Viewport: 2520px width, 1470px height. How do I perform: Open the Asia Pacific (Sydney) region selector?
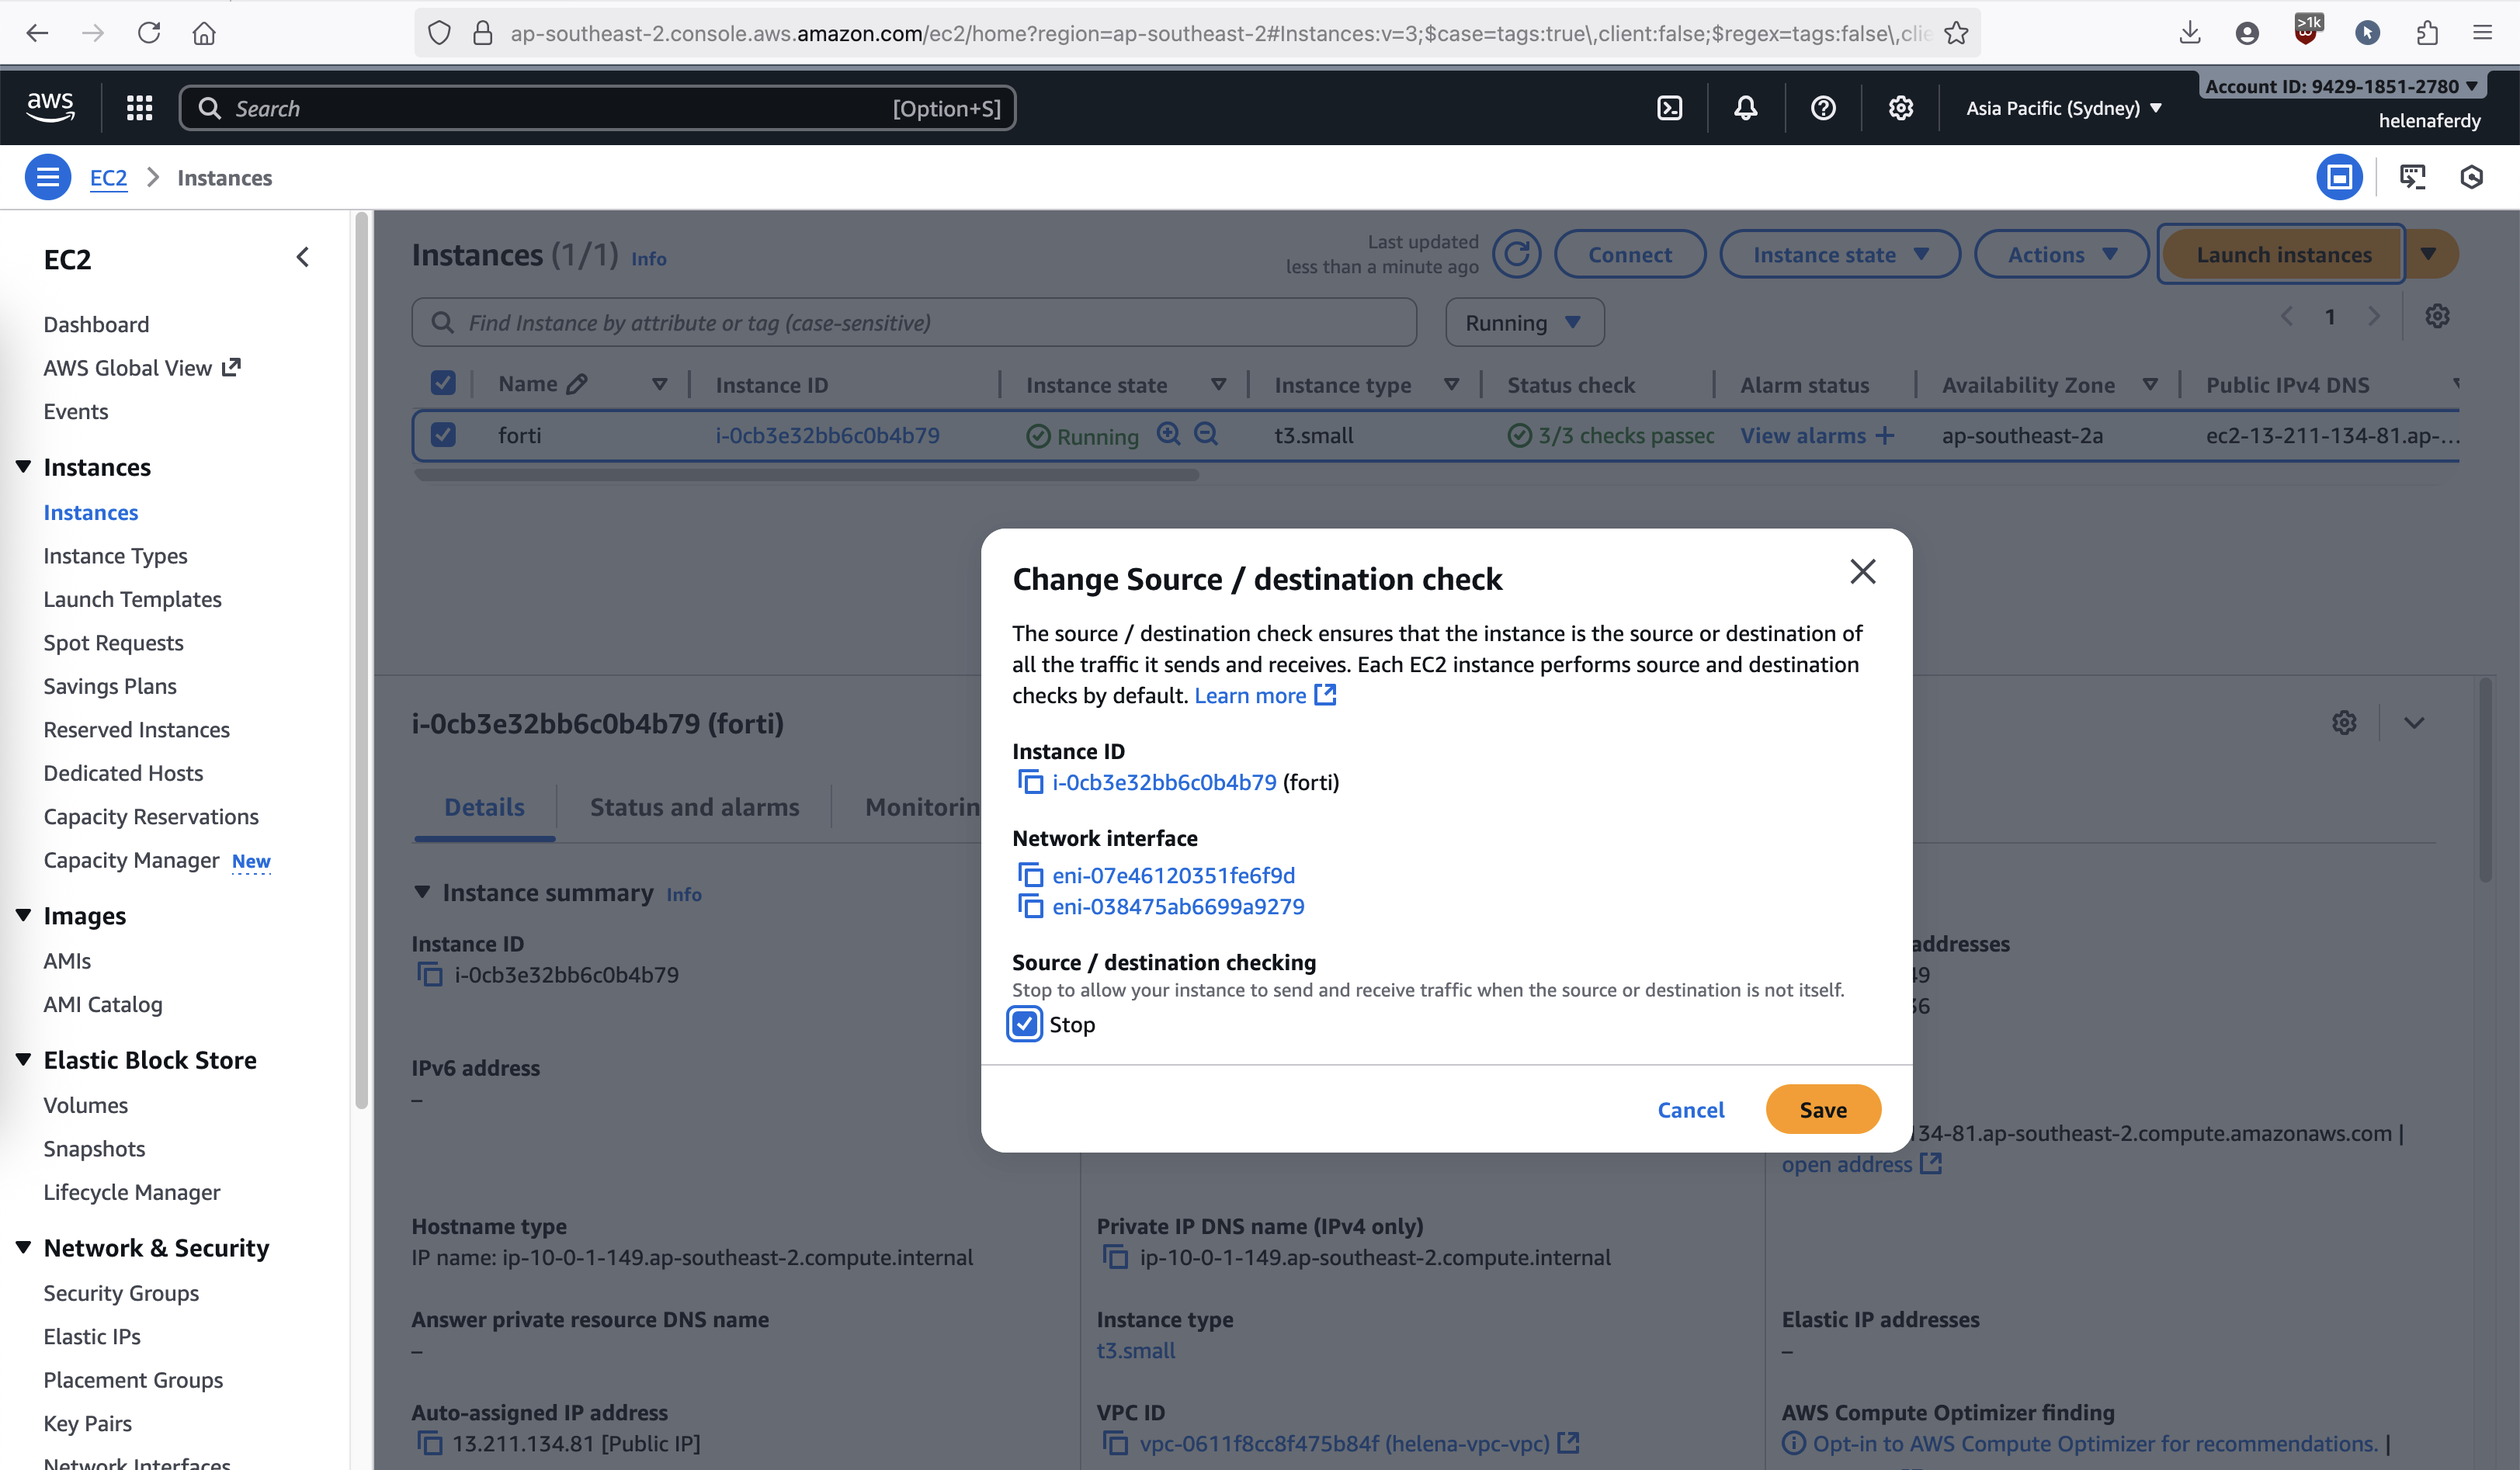tap(2063, 108)
